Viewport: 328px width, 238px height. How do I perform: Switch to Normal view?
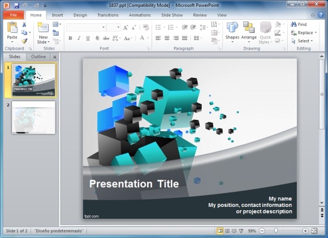[220, 231]
